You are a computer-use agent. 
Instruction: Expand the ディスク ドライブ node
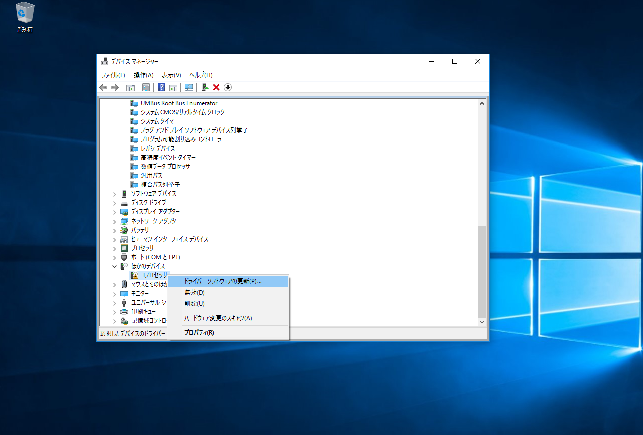point(115,203)
